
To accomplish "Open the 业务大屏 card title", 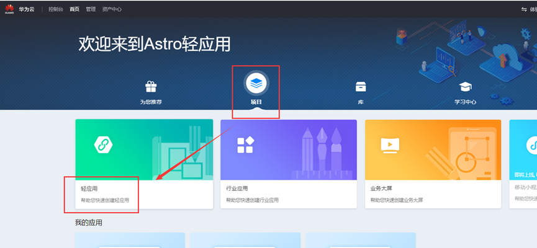I will pos(381,188).
